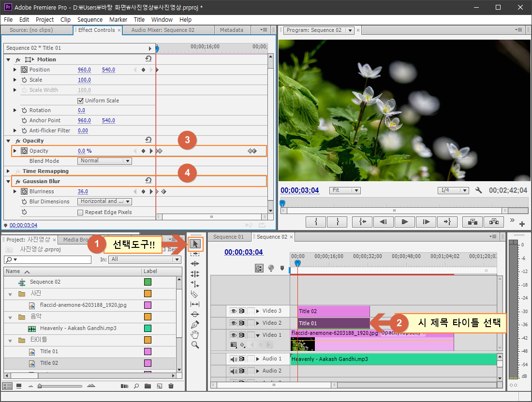The height and width of the screenshot is (402, 532).
Task: Click Mark In button in Program monitor
Action: coord(316,222)
